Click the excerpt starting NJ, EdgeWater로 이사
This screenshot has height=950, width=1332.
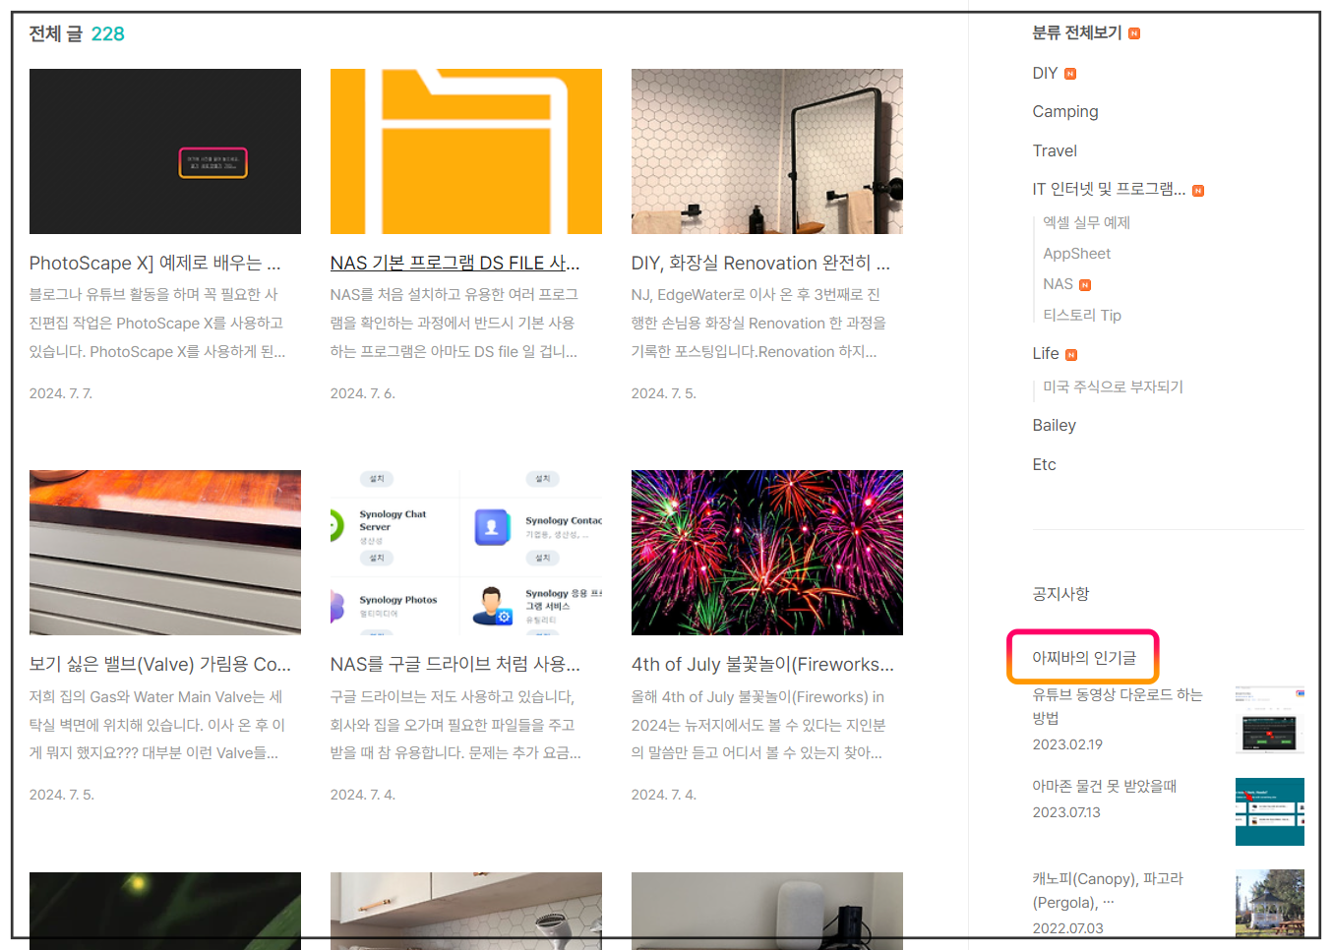point(759,323)
